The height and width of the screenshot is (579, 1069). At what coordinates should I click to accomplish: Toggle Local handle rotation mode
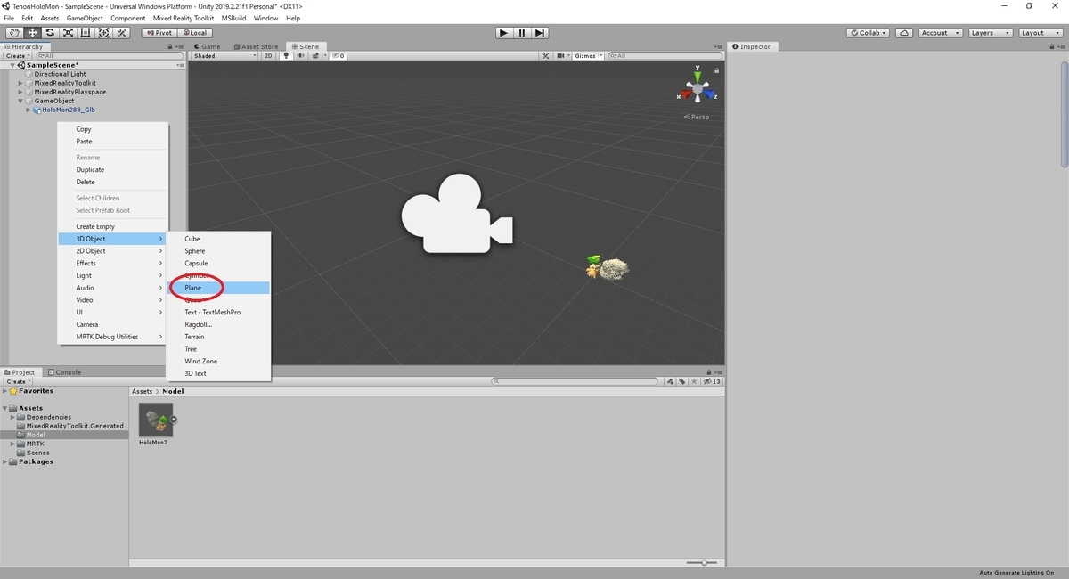point(194,33)
